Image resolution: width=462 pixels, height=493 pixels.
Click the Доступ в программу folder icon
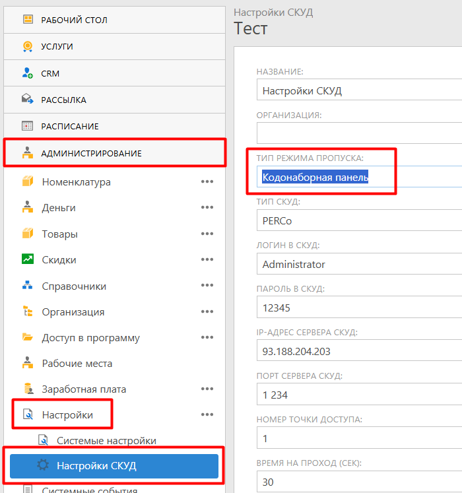[28, 337]
